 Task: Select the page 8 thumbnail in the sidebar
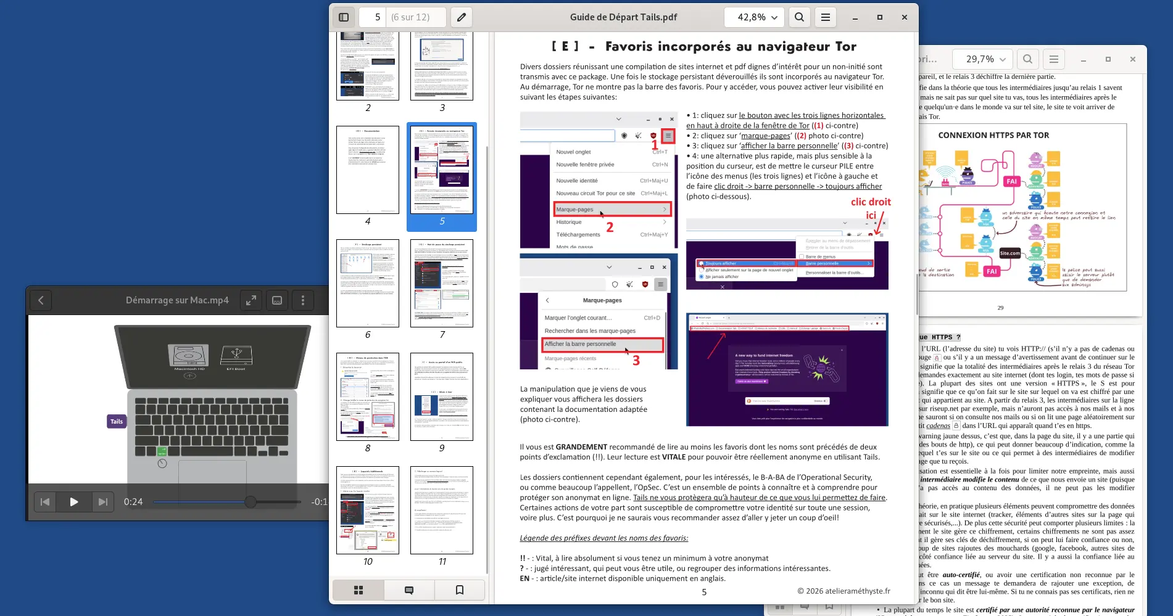[368, 396]
